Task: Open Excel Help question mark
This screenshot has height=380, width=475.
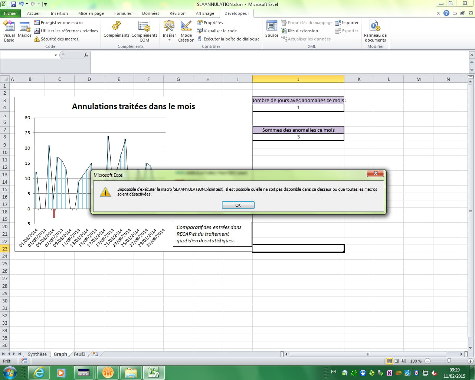Action: [446, 13]
